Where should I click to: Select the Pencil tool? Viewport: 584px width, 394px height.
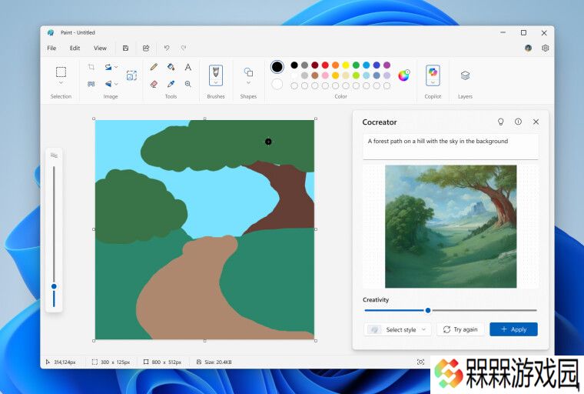point(154,67)
